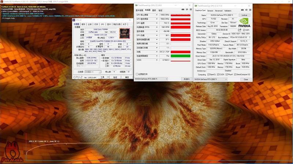This screenshot has height=164, width=293.
Task: Click the FurMark window title icon
Action: point(1,1)
